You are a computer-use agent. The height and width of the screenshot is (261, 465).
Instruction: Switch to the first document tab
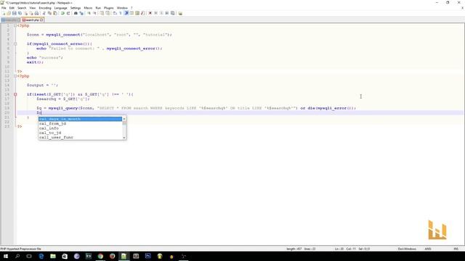[x=11, y=20]
